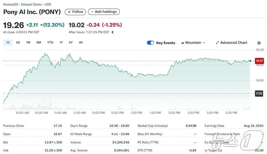
Task: Click the Mountain chart type icon
Action: pyautogui.click(x=182, y=43)
